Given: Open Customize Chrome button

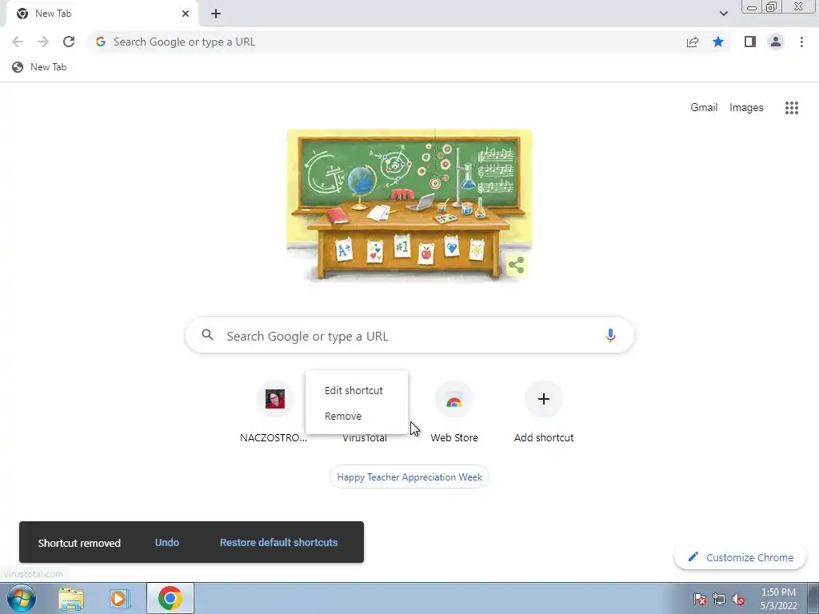Looking at the screenshot, I should (740, 557).
